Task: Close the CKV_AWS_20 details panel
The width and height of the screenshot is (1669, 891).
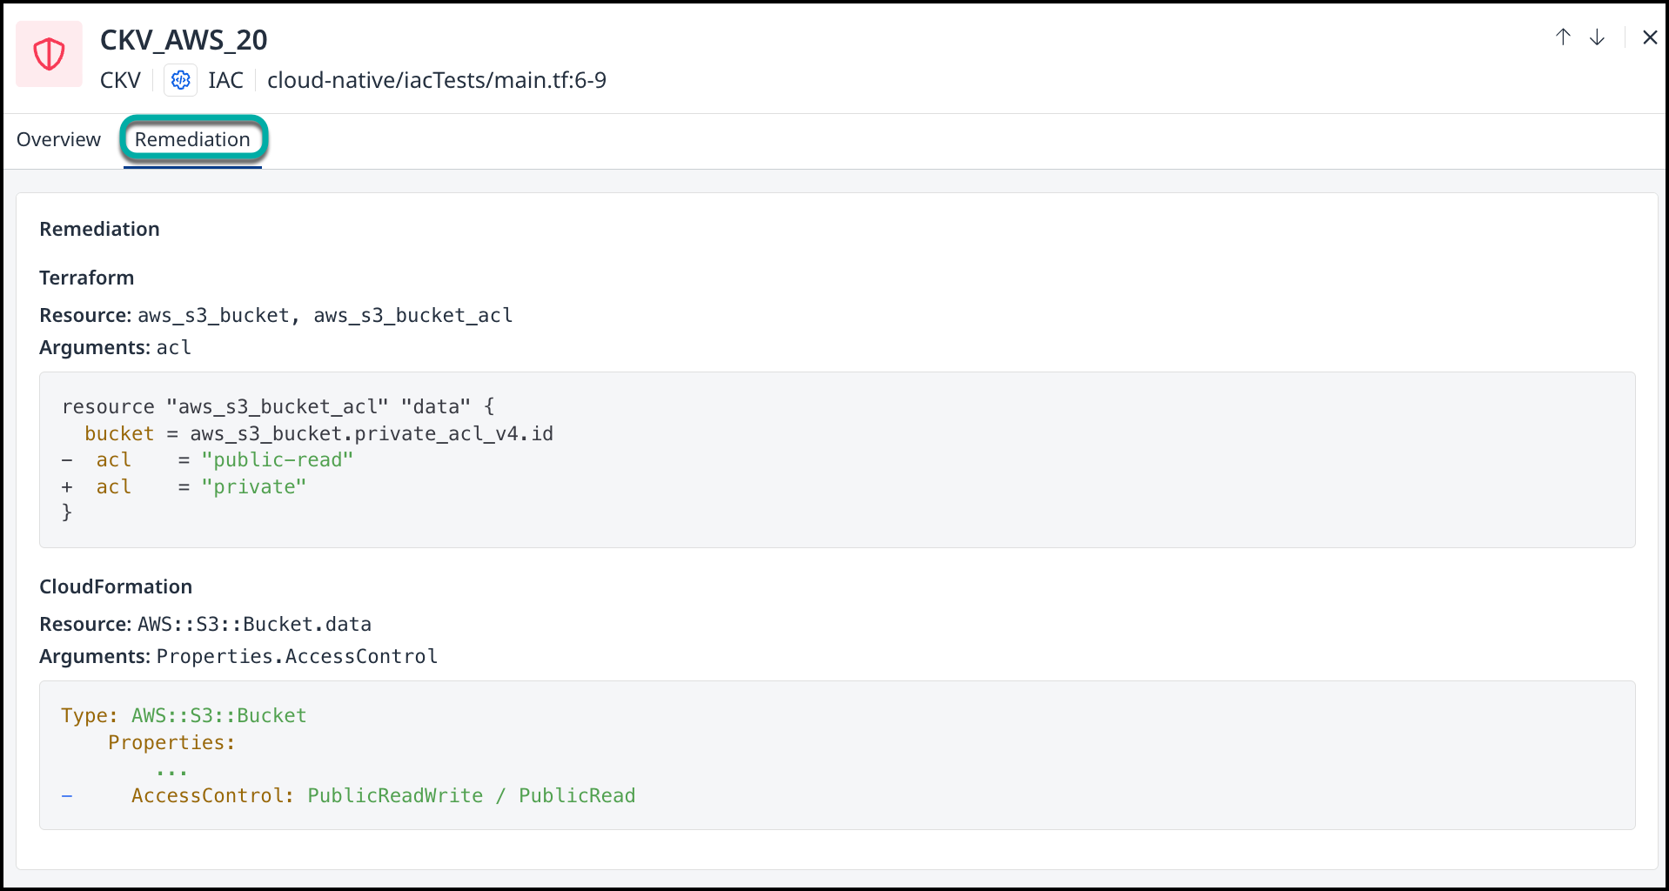Action: (1649, 37)
